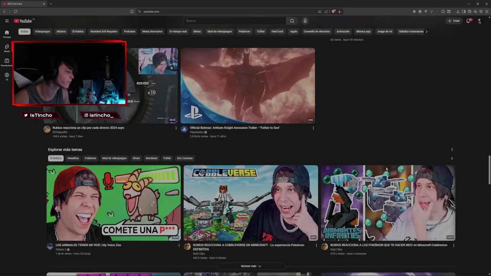Select the Metal alternativo chip

[152, 31]
